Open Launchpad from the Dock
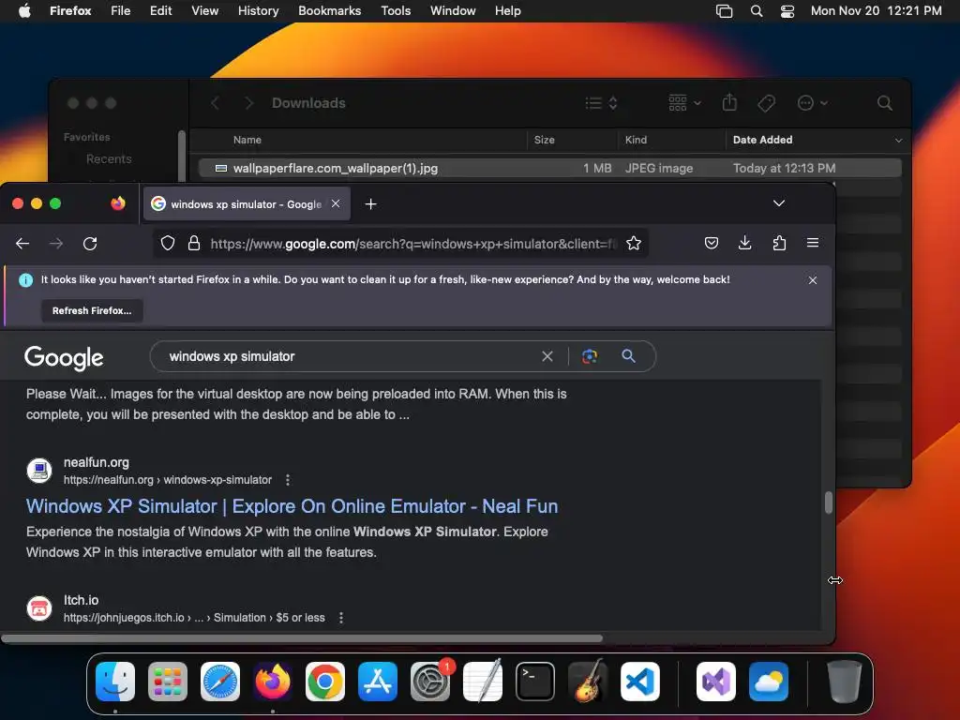 [x=168, y=682]
